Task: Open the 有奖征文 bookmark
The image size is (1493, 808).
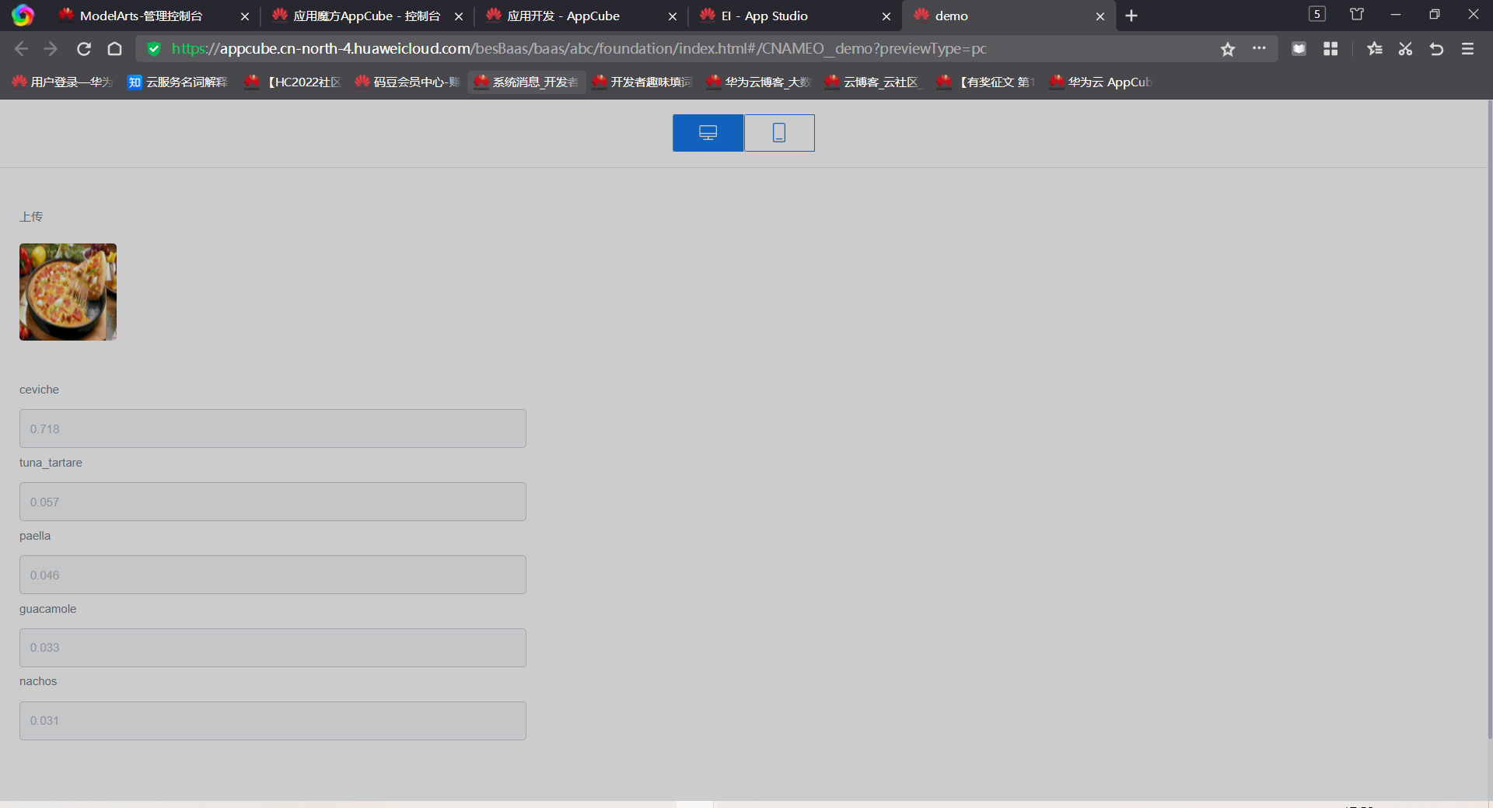Action: click(986, 82)
